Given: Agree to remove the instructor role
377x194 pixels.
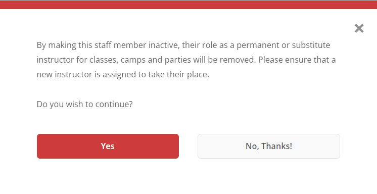Looking at the screenshot, I should (108, 146).
